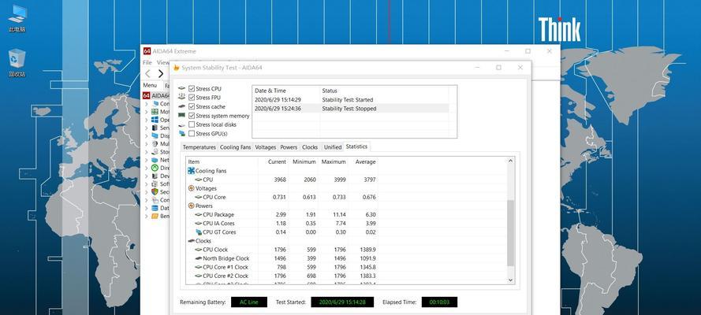
Task: Switch to the Powers tab
Action: 289,147
